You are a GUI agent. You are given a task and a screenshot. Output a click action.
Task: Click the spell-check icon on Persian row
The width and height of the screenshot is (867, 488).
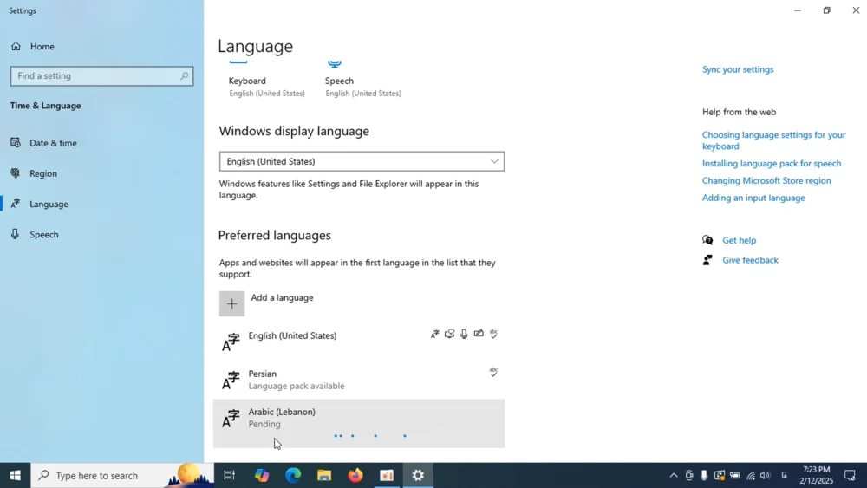tap(494, 372)
